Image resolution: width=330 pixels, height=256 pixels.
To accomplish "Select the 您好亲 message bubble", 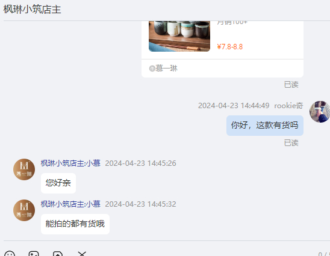I will [x=58, y=183].
